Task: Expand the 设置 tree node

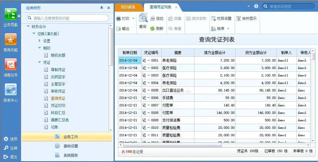Action: click(x=40, y=41)
